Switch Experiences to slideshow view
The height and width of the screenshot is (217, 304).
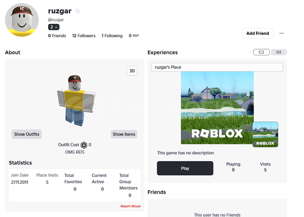(x=261, y=52)
